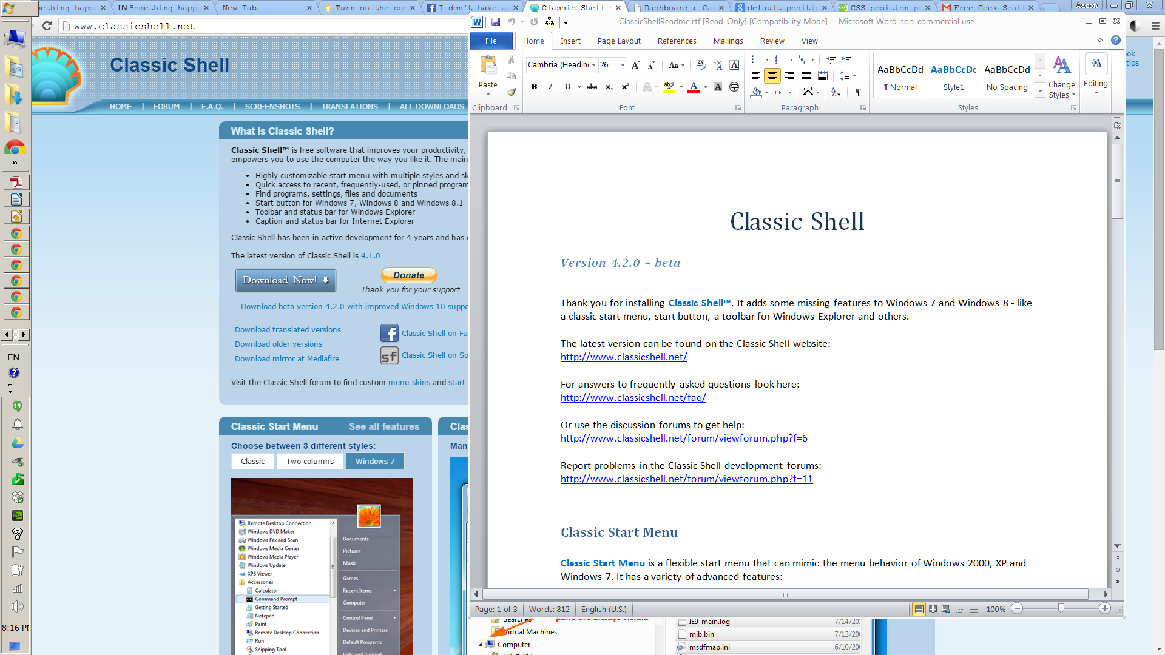
Task: Open the font name dropdown
Action: (x=593, y=65)
